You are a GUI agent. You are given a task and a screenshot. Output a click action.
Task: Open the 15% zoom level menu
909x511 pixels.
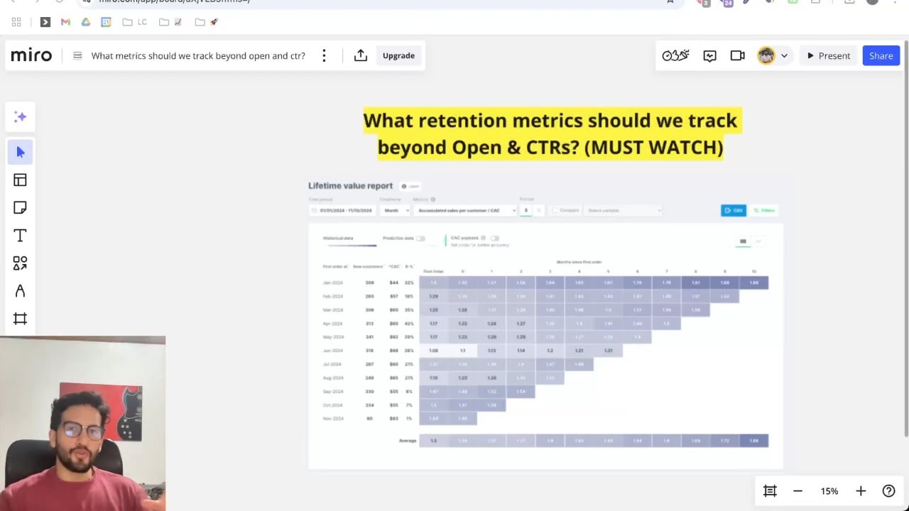point(829,491)
